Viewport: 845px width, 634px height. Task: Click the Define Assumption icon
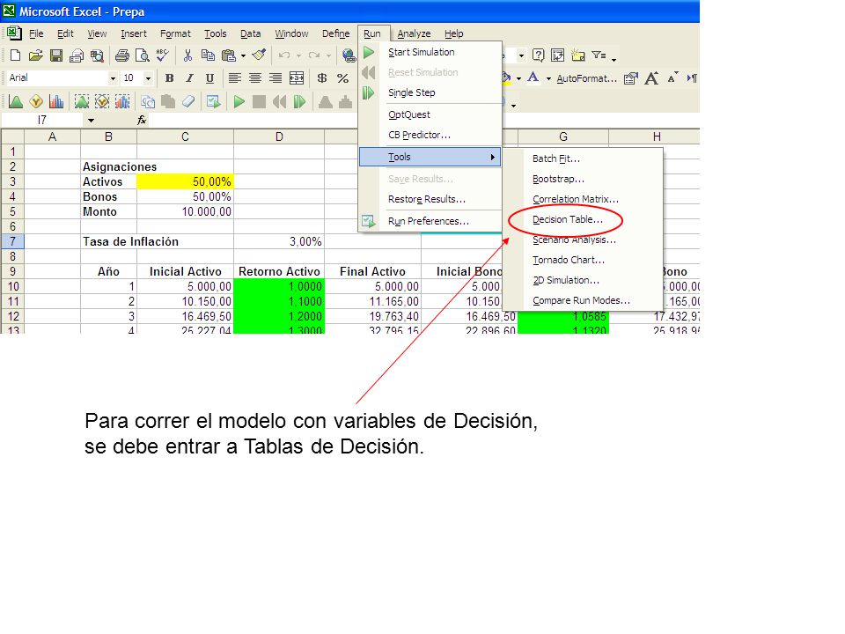(x=16, y=101)
